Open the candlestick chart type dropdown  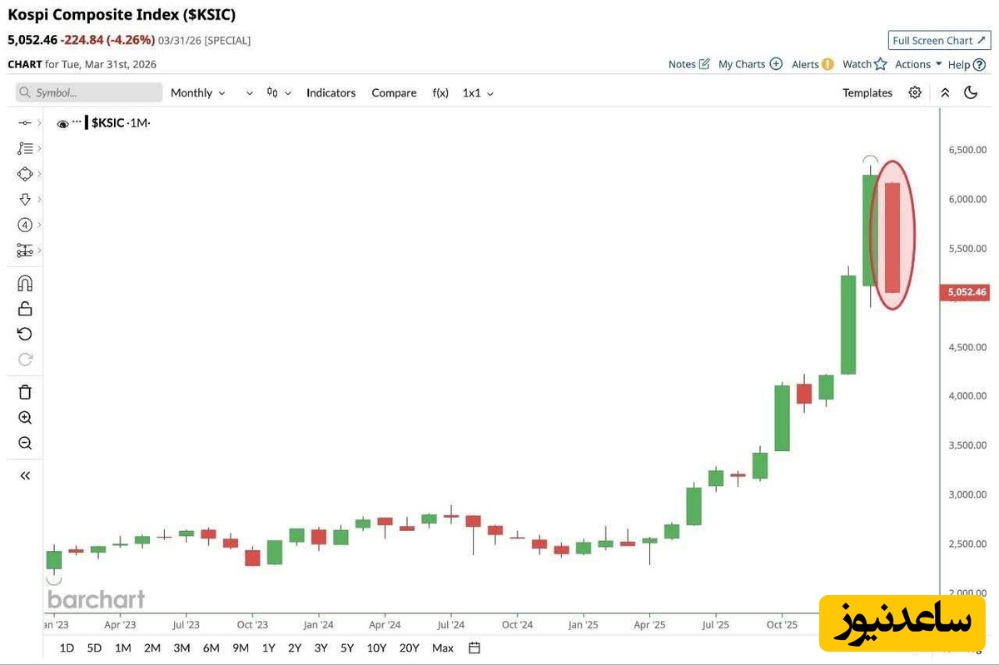coord(278,93)
